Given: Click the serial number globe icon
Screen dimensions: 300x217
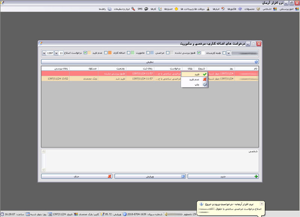Looking at the screenshot, I should tap(125, 214).
